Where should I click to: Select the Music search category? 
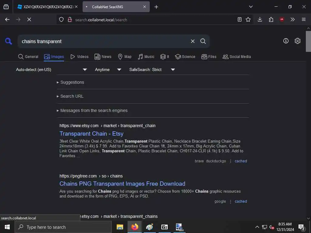point(146,57)
